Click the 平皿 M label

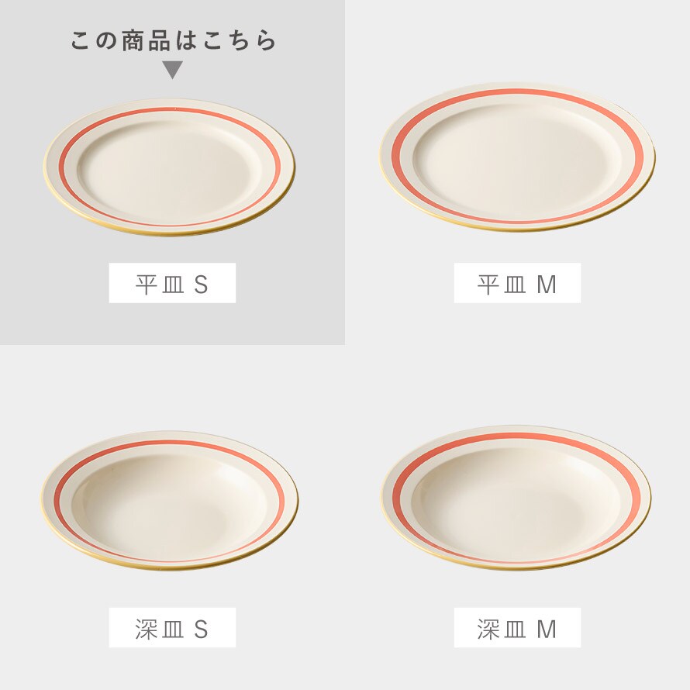pos(517,283)
